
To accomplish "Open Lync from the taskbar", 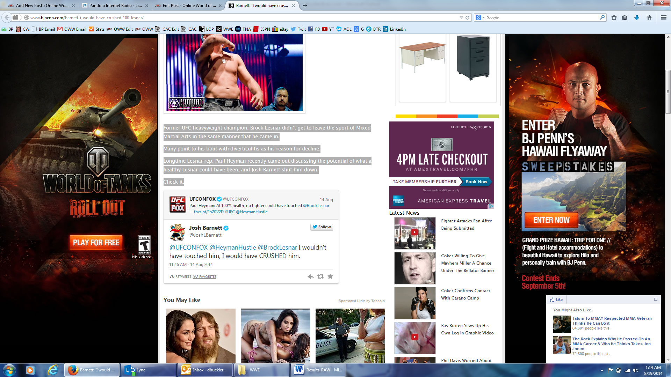I will [x=148, y=370].
